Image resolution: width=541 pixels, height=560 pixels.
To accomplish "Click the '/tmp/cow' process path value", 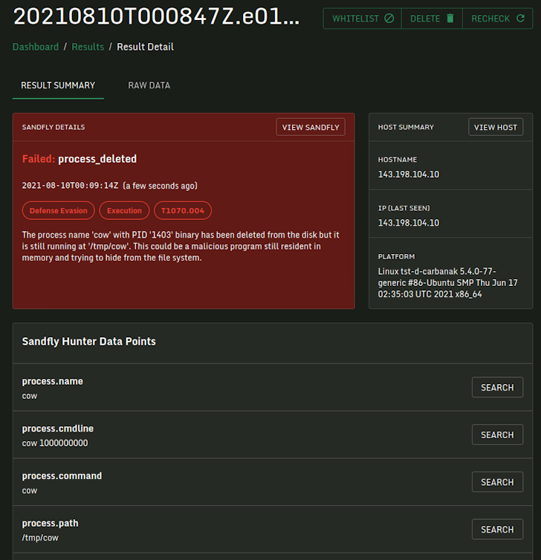I will pos(40,538).
